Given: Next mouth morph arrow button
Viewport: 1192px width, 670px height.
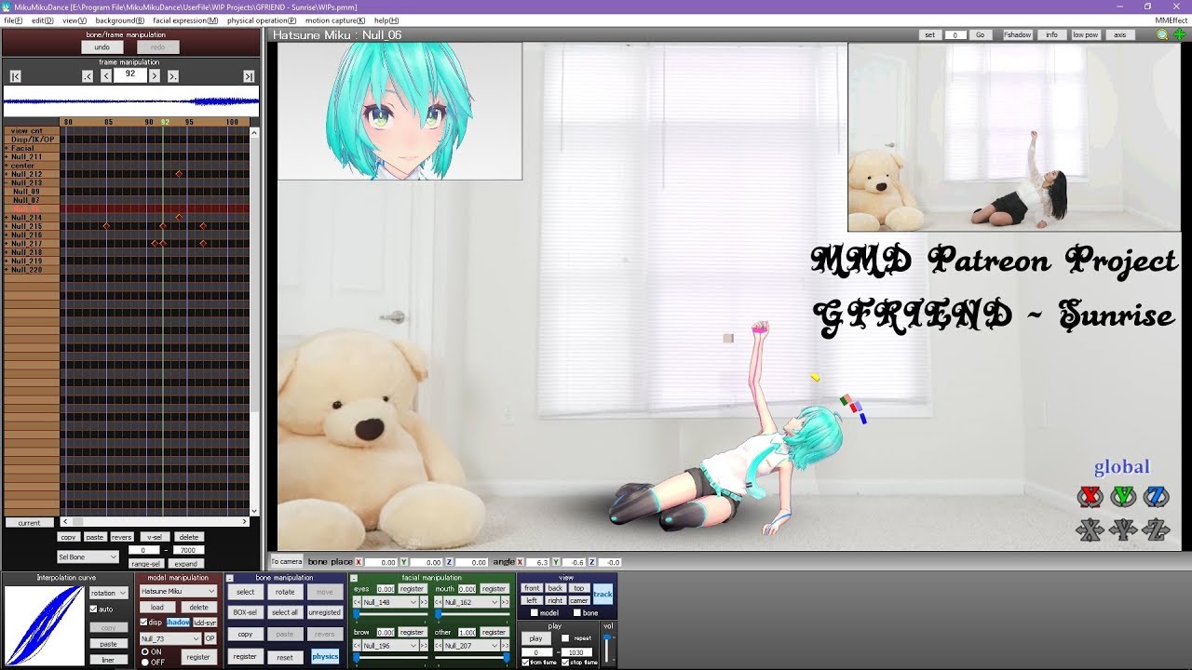Looking at the screenshot, I should tap(507, 602).
